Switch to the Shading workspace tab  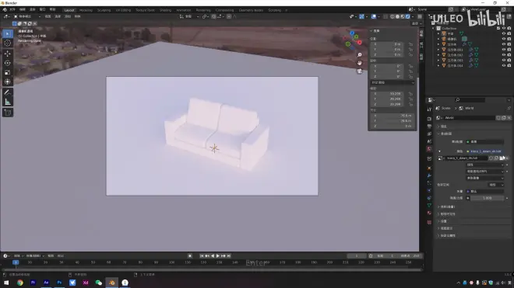pos(165,10)
